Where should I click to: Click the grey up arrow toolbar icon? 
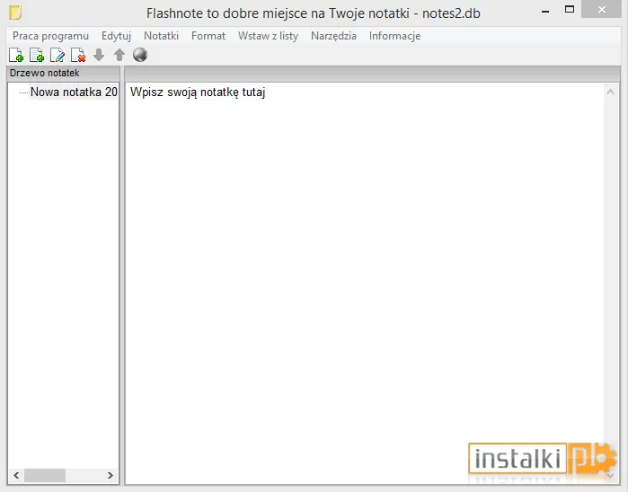click(119, 55)
